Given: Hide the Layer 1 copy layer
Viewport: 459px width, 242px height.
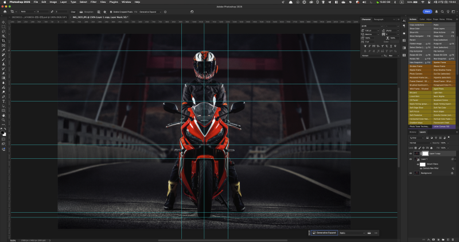Looking at the screenshot, I should (411, 154).
